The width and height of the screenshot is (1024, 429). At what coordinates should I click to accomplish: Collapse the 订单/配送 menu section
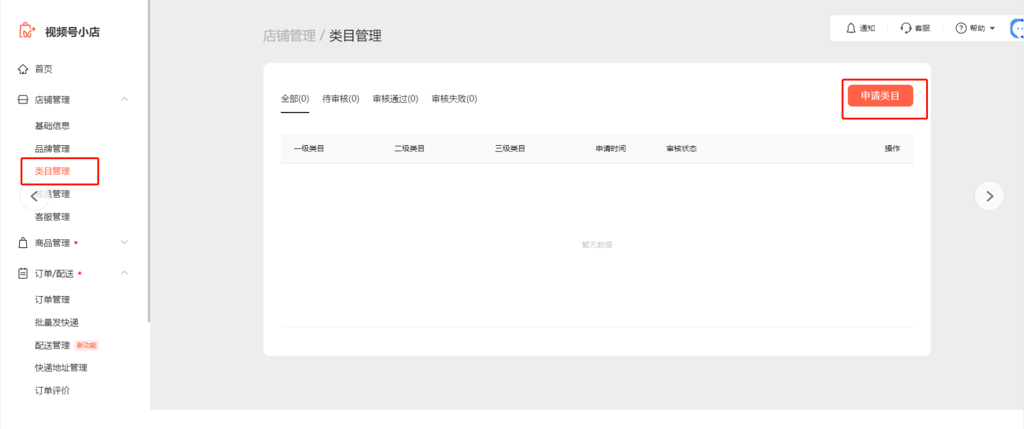[x=124, y=273]
